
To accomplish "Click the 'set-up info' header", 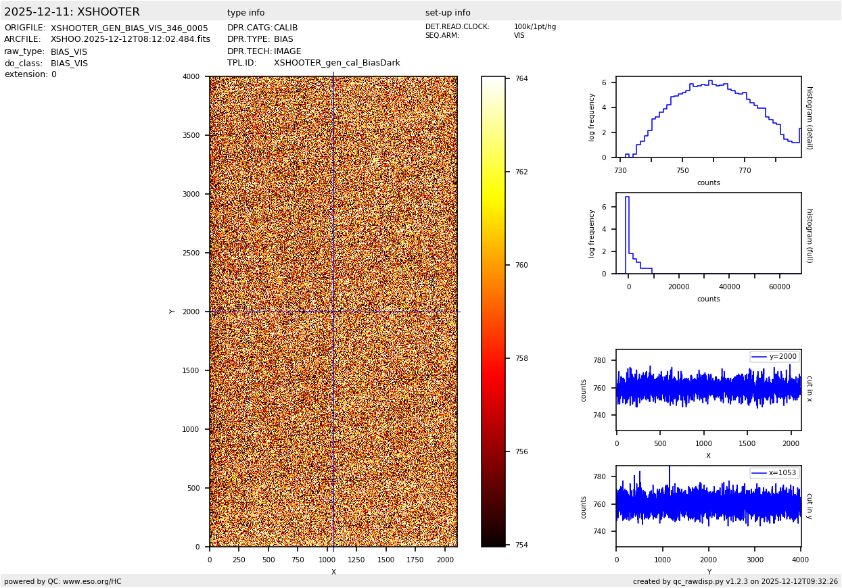I will (448, 13).
